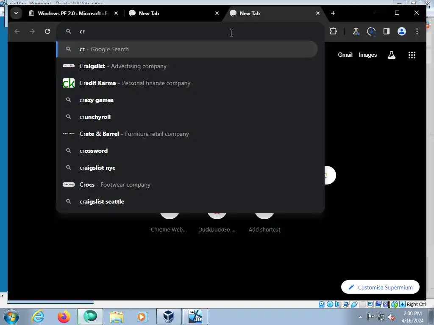Screen dimensions: 434x325
Task: Switch to VirtualBox Manager taskbar button
Action: point(169,317)
